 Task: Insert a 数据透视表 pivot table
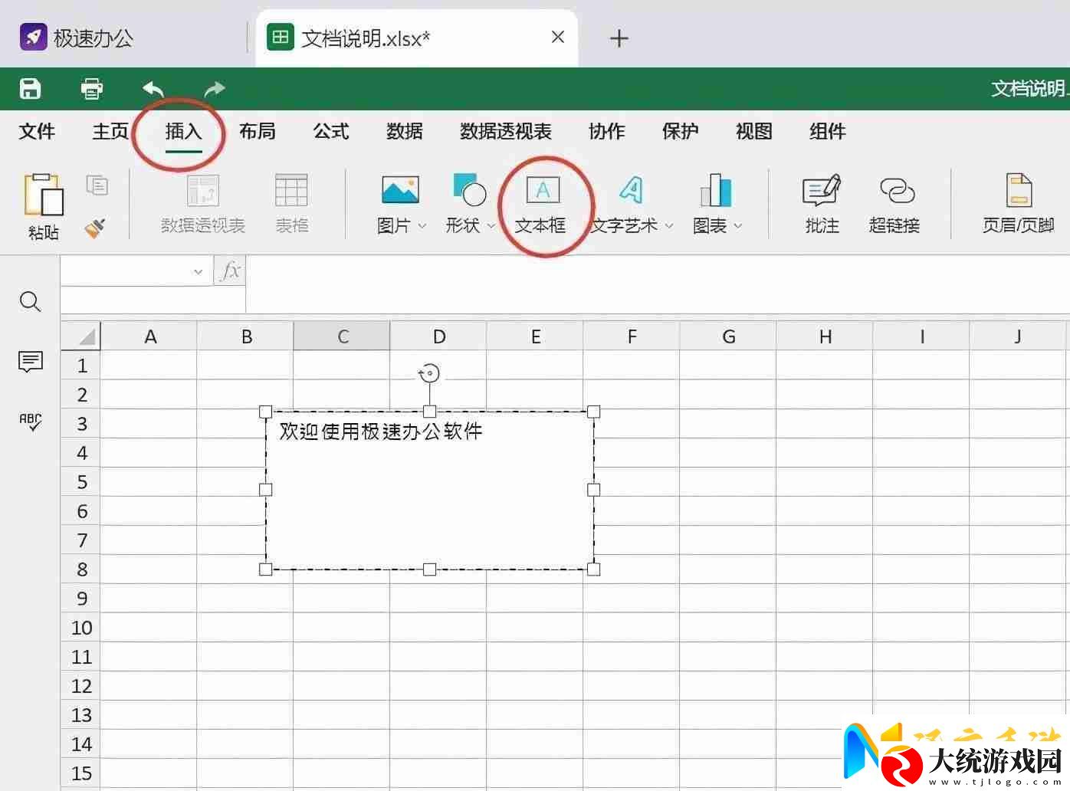tap(203, 204)
